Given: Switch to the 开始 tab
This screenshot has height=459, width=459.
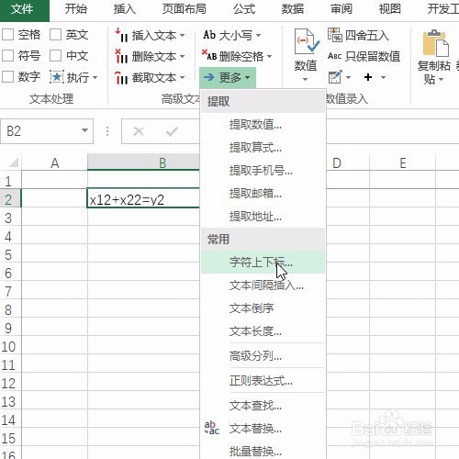Looking at the screenshot, I should tap(76, 9).
